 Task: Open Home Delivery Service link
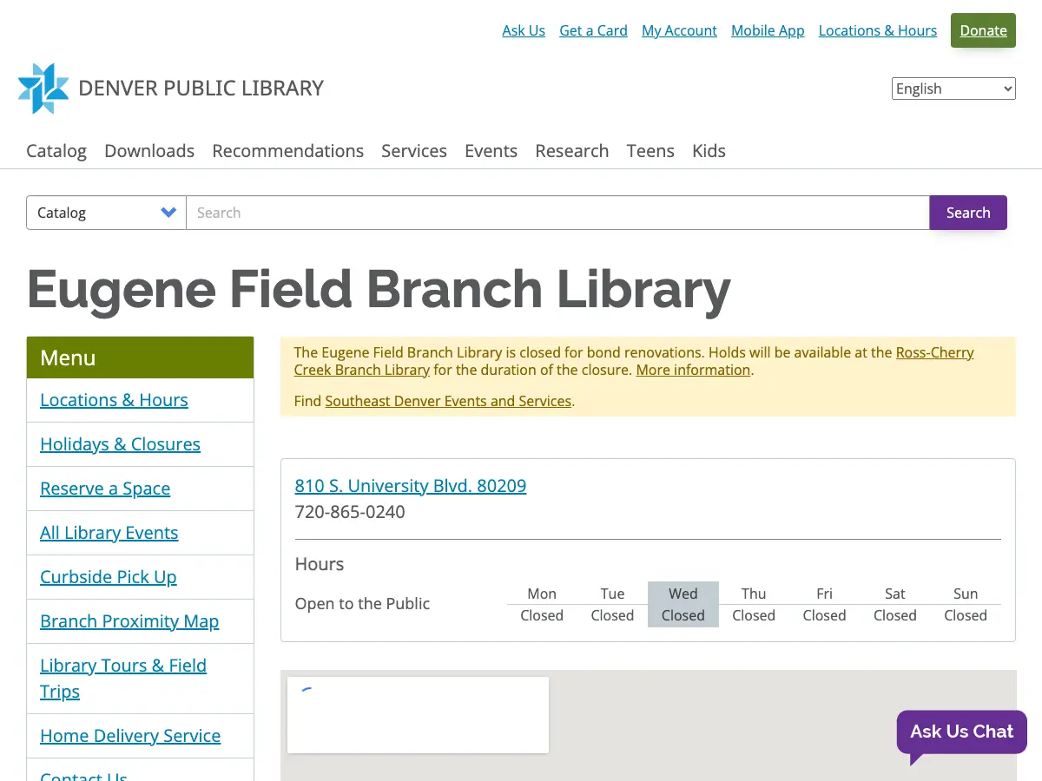tap(130, 736)
